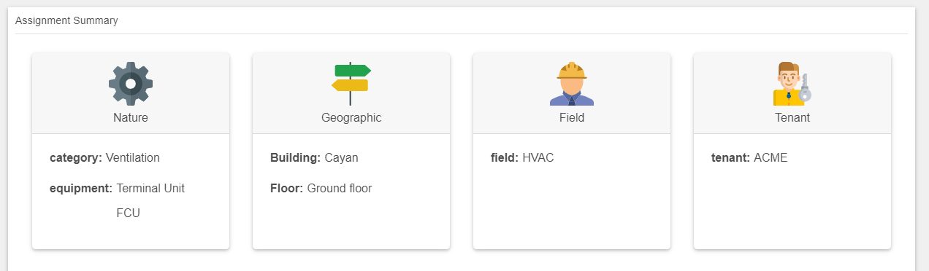Click the Building Cayan entry

click(314, 157)
